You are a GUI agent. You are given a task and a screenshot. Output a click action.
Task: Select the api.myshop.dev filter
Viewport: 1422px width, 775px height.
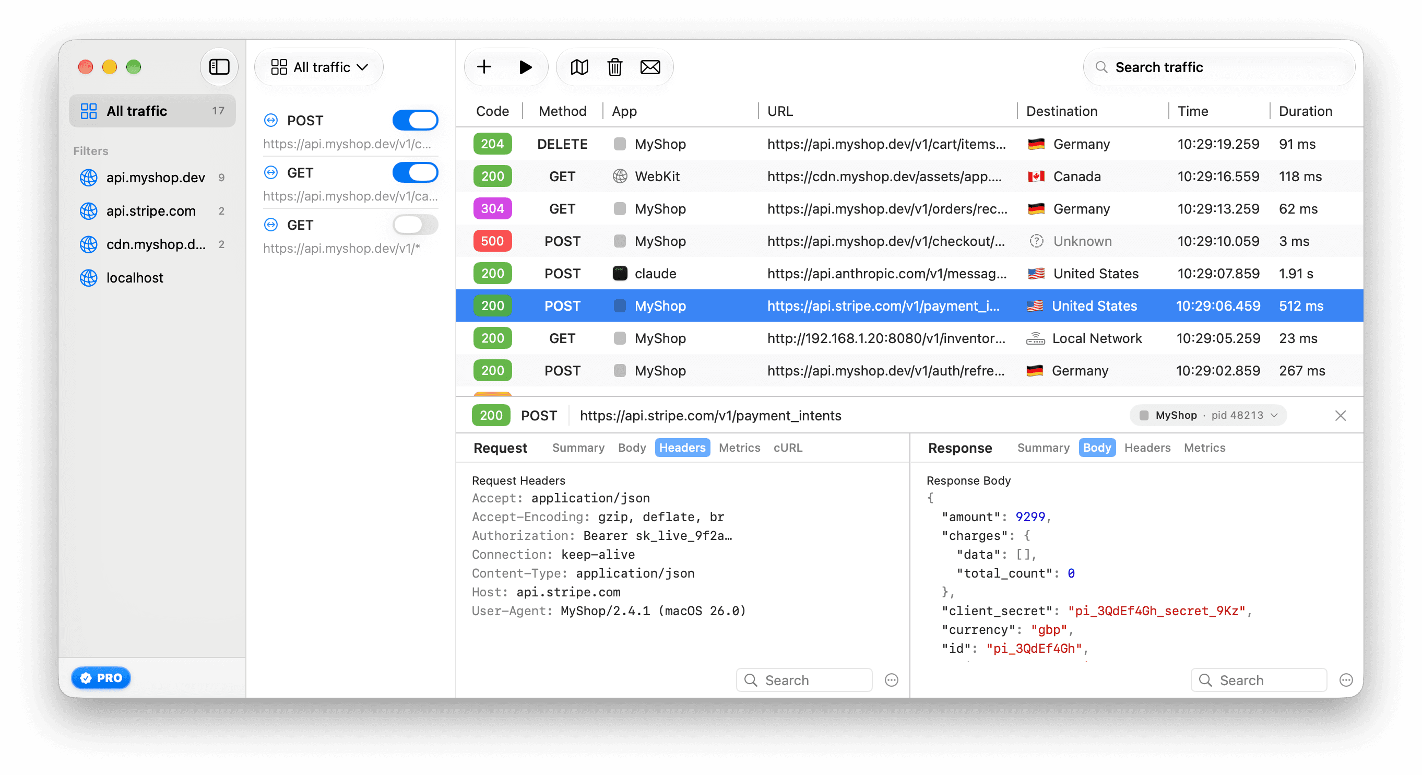[x=152, y=178]
